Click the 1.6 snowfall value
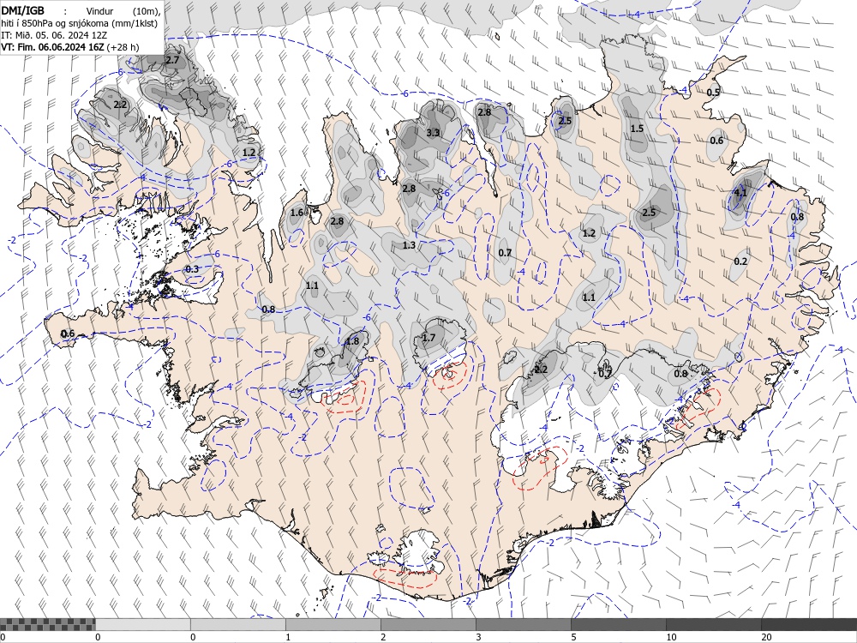Image resolution: width=857 pixels, height=643 pixels. click(x=297, y=213)
